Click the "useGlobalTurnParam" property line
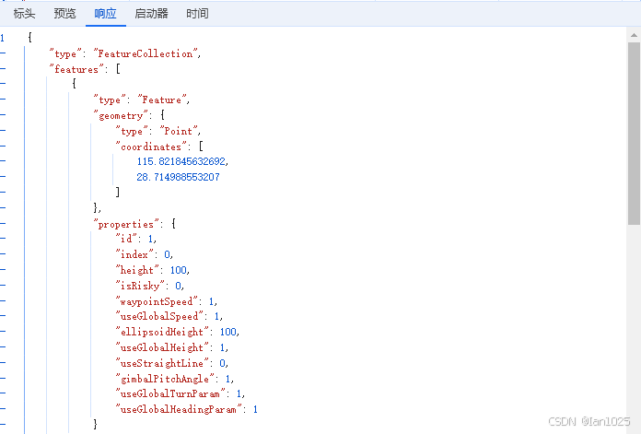 180,393
